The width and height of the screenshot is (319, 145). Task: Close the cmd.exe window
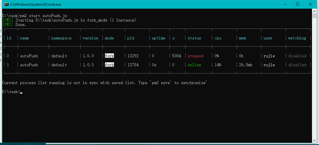[x=310, y=4]
